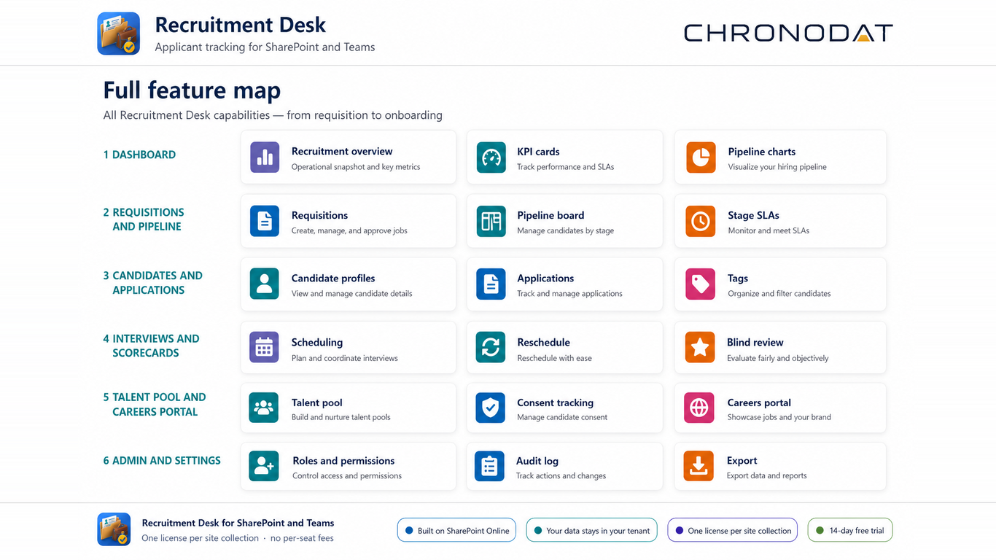Click the Audit log clipboard icon
996x560 pixels.
[489, 466]
